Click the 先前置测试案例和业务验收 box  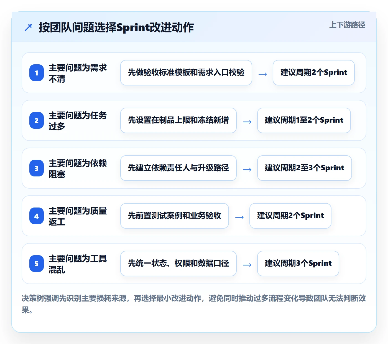(175, 216)
